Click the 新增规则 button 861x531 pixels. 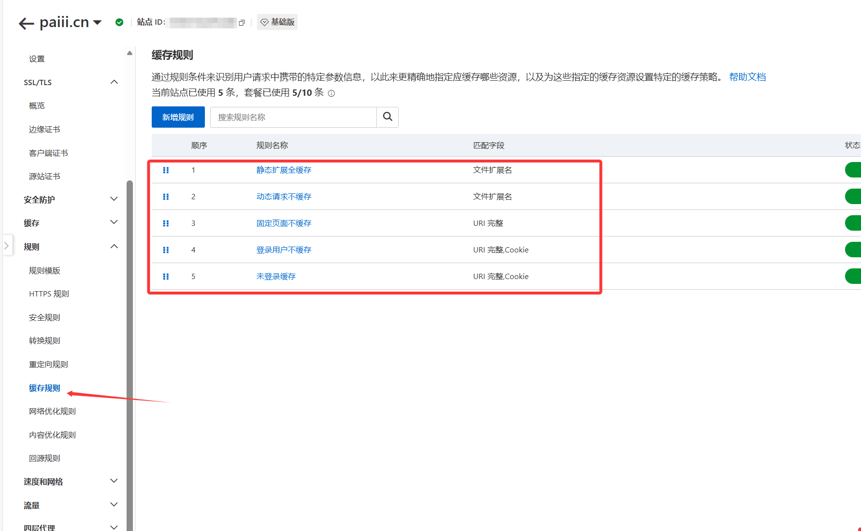click(178, 117)
